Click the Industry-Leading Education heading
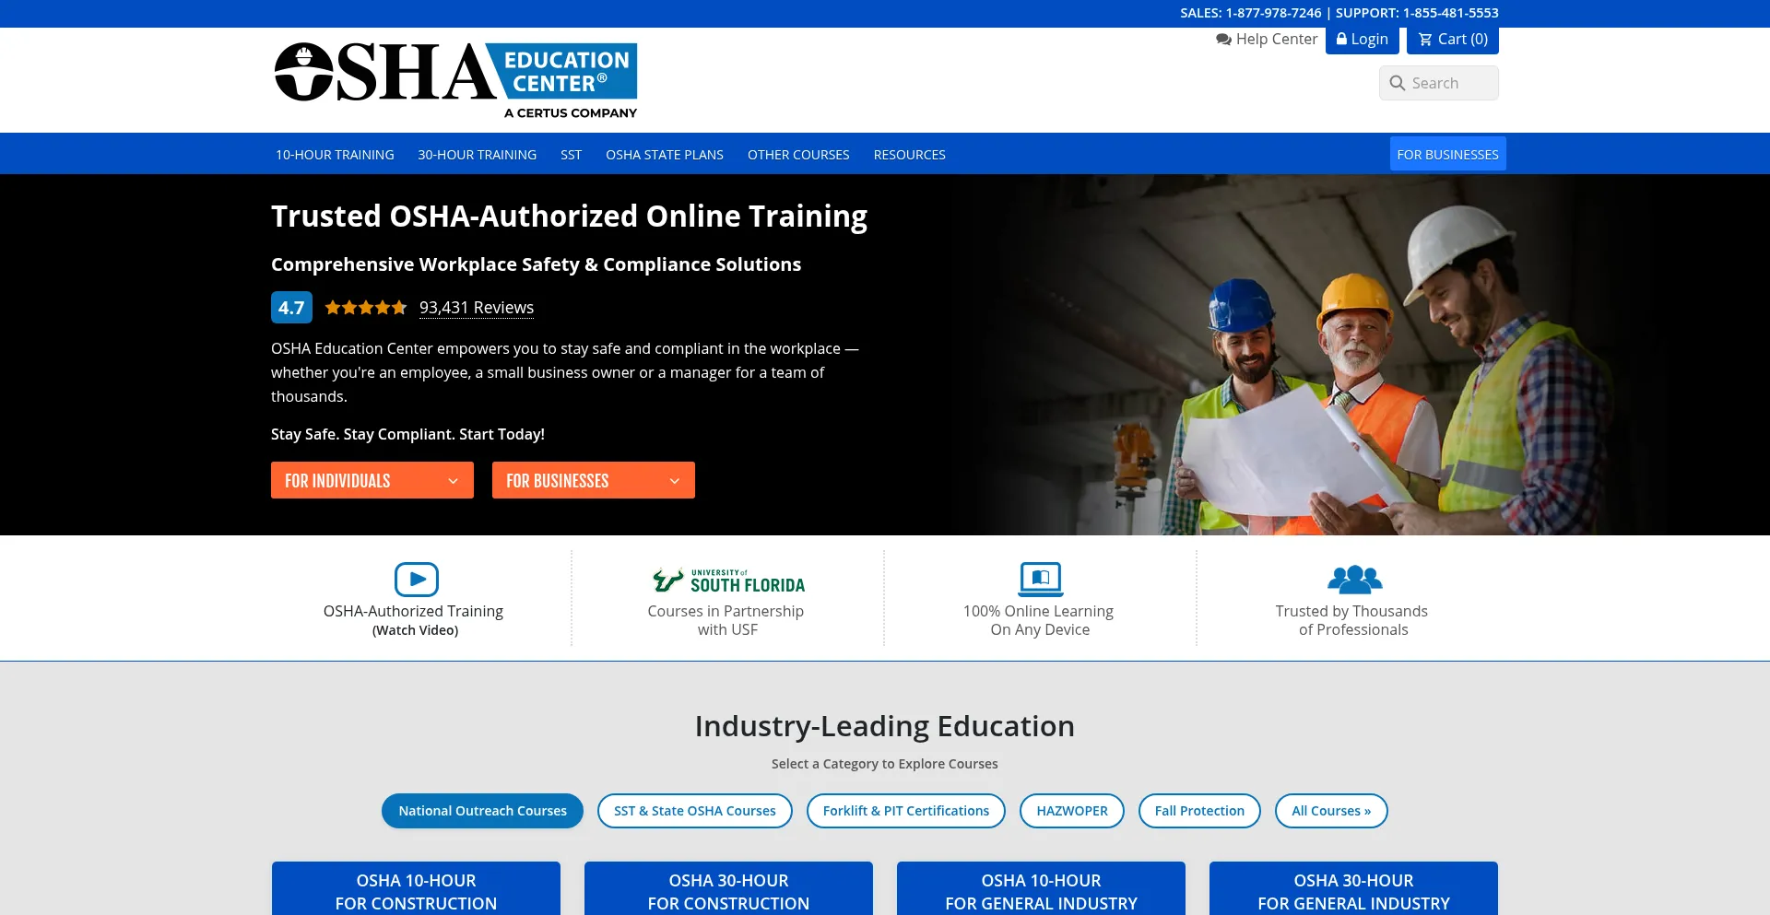 [885, 726]
